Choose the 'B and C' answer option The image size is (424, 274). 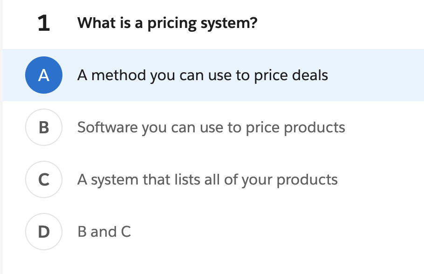click(x=104, y=232)
